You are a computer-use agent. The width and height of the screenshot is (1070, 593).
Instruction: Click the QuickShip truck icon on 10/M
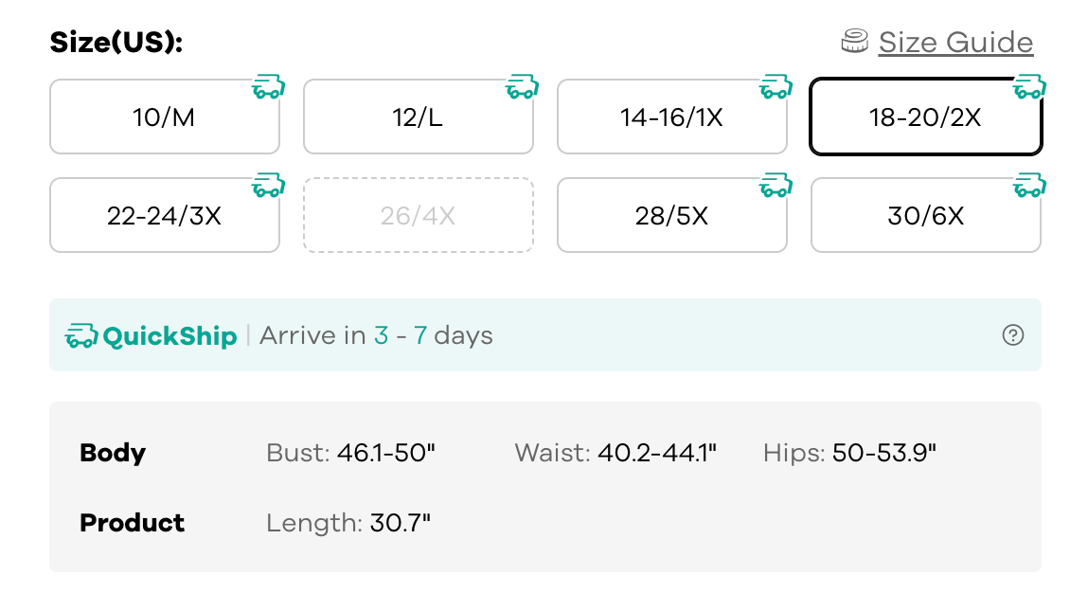[268, 88]
